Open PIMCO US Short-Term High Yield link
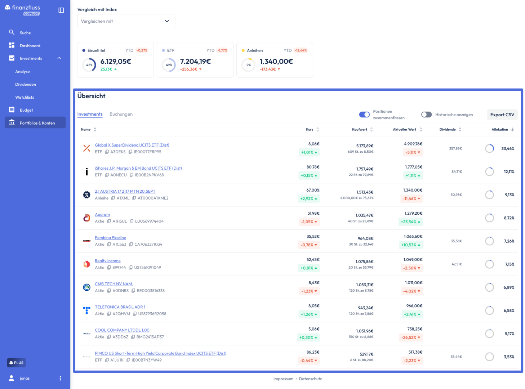Image resolution: width=525 pixels, height=389 pixels. (x=160, y=353)
